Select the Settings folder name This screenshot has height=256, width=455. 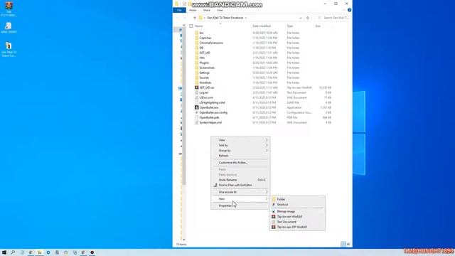[x=204, y=73]
